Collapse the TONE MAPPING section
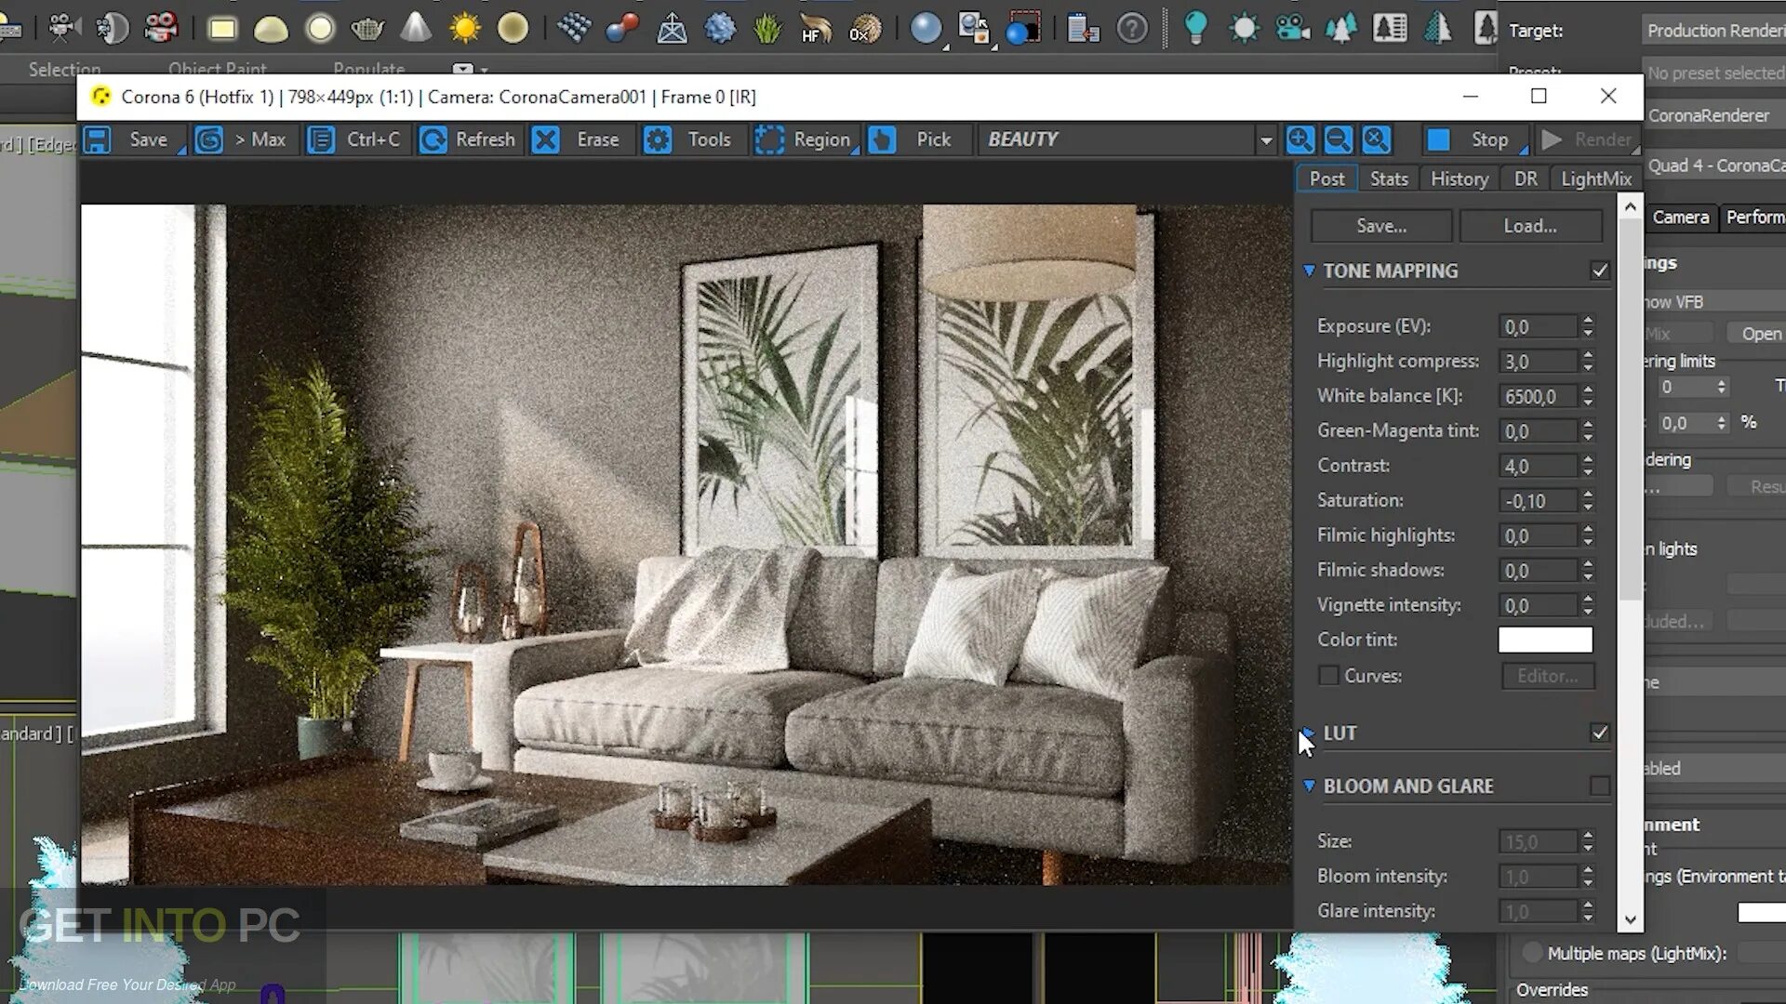This screenshot has height=1004, width=1786. pos(1309,271)
